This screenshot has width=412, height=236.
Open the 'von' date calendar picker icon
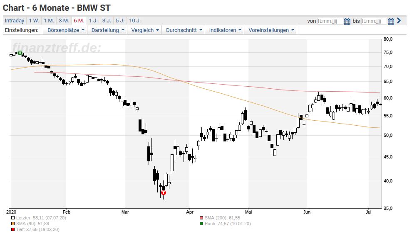[347, 21]
